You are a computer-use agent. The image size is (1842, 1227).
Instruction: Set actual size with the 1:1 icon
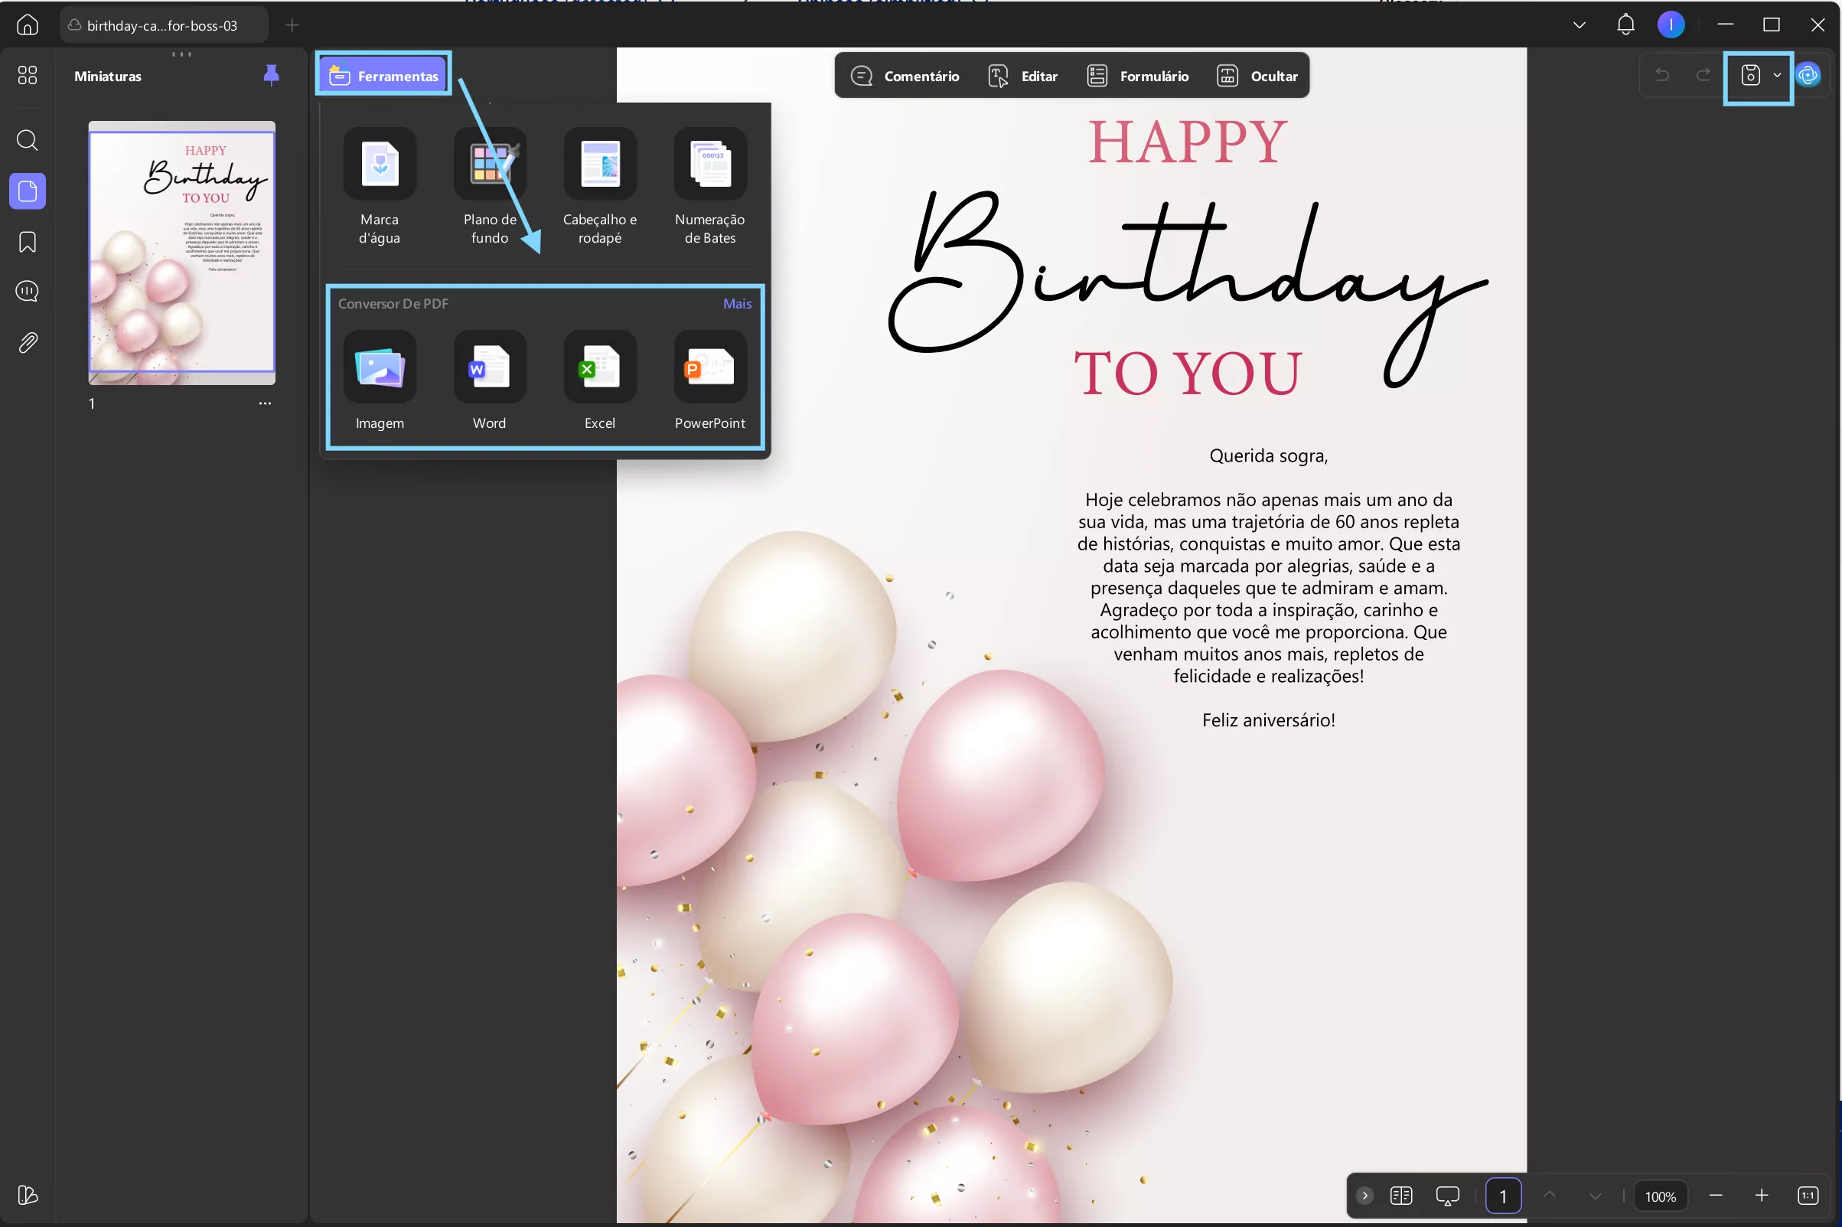point(1808,1195)
